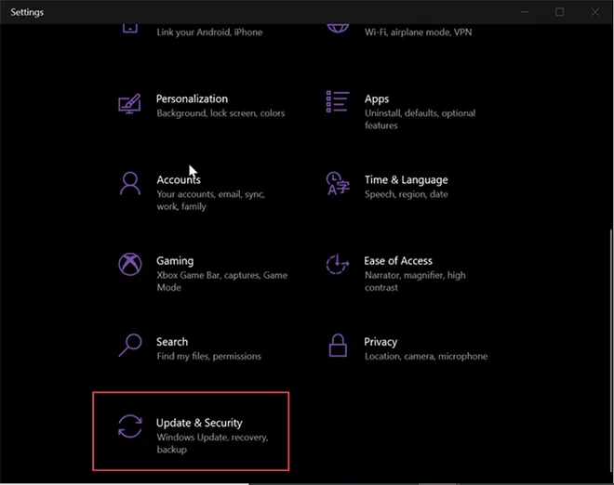Click the Ease of Access icon

(338, 265)
